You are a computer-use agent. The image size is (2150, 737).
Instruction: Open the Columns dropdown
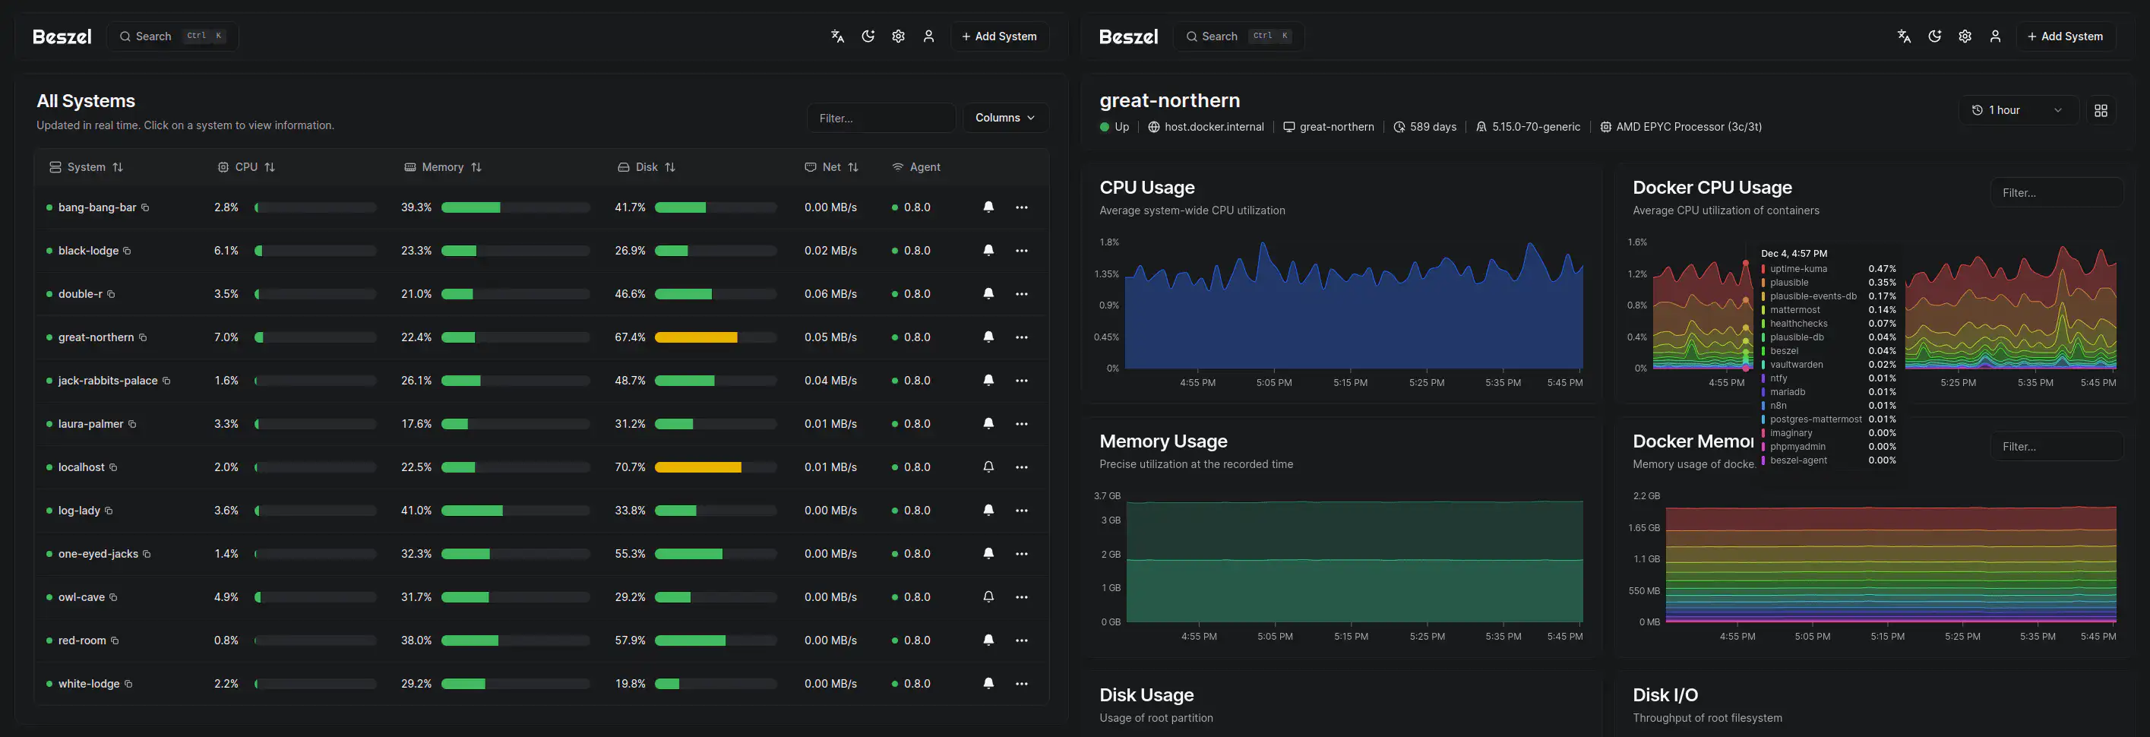pyautogui.click(x=1005, y=118)
